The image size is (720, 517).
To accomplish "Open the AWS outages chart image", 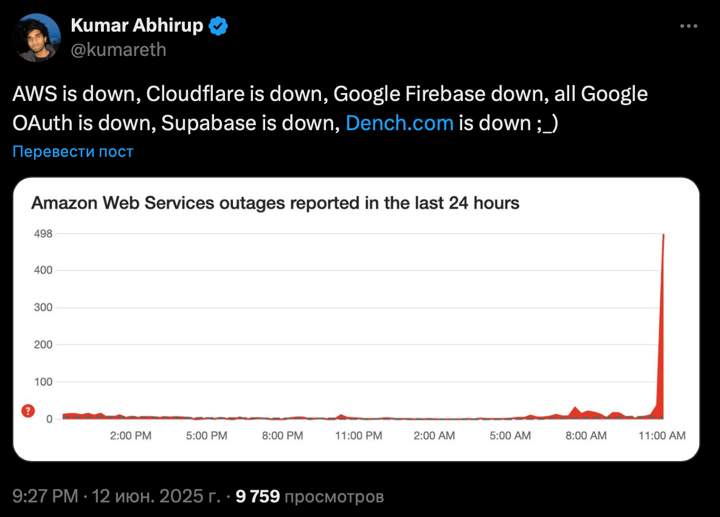I will (x=356, y=319).
